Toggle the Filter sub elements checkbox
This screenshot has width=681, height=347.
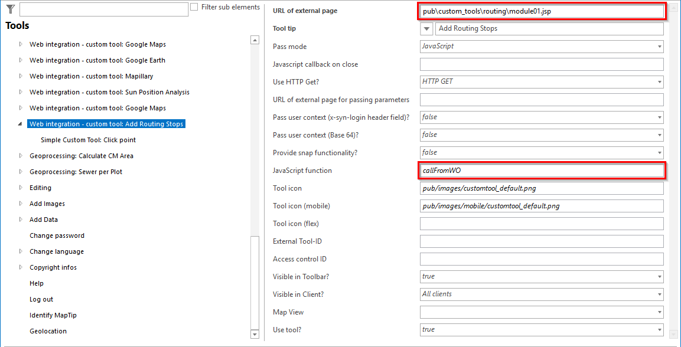(194, 6)
